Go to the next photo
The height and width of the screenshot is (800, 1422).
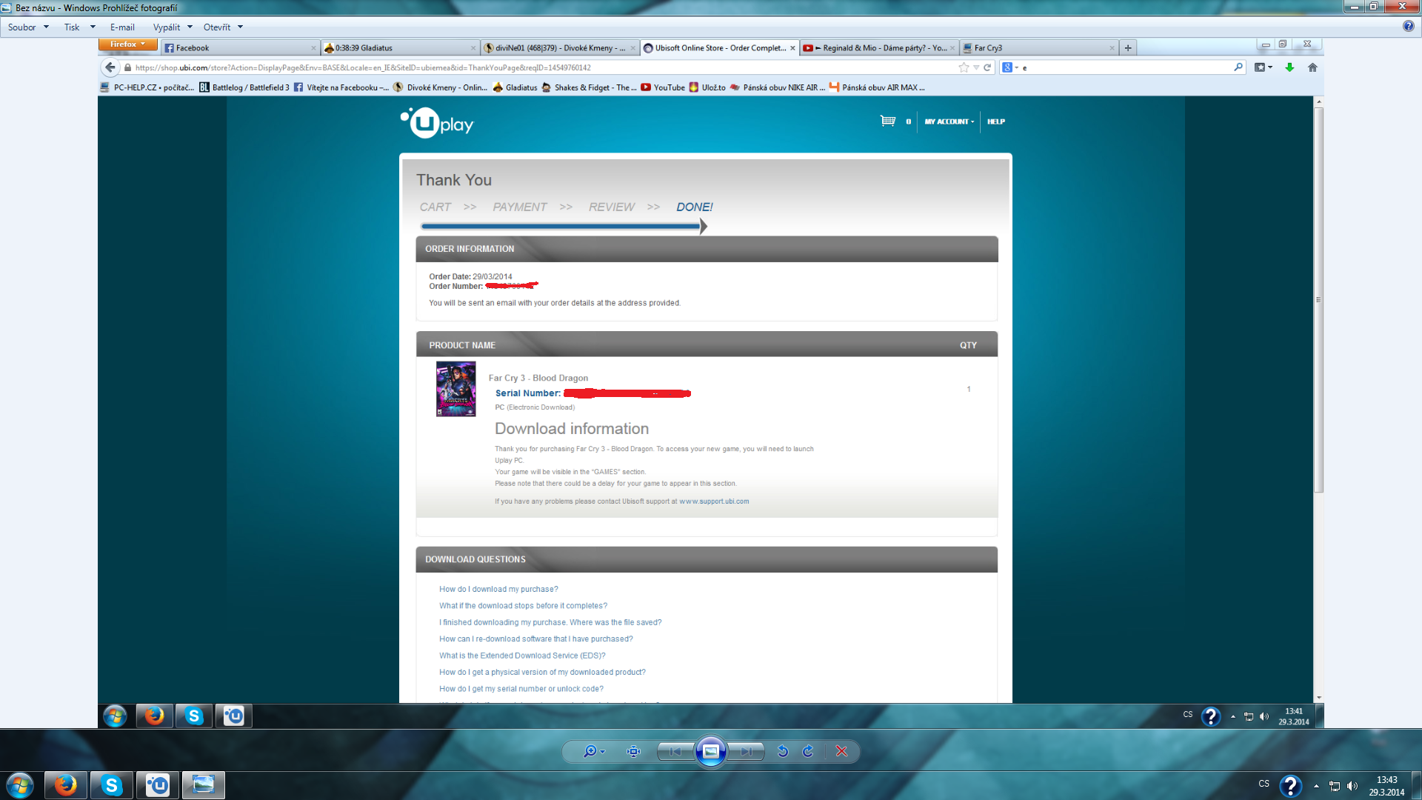click(746, 751)
